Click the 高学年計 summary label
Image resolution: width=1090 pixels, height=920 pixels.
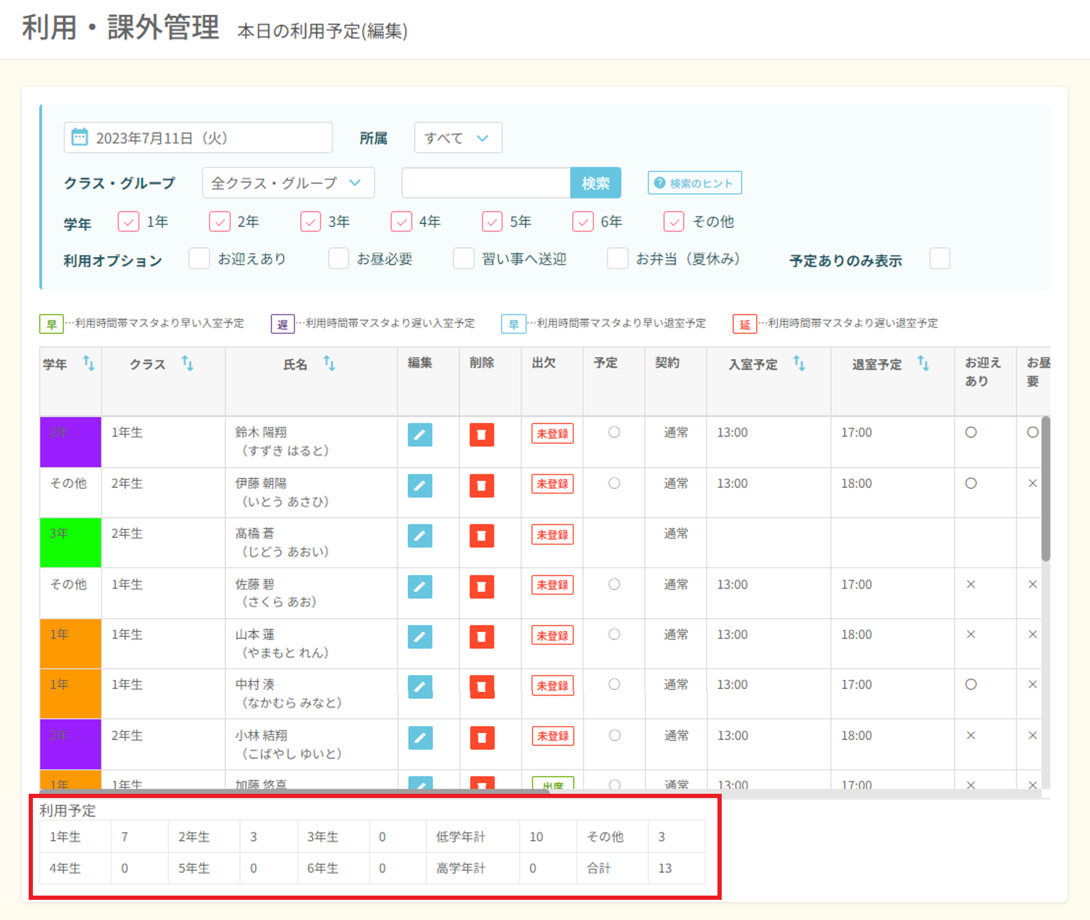click(461, 868)
